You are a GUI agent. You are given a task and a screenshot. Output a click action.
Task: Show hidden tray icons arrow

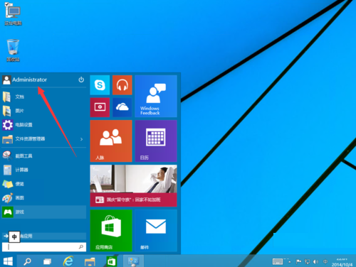(290, 261)
